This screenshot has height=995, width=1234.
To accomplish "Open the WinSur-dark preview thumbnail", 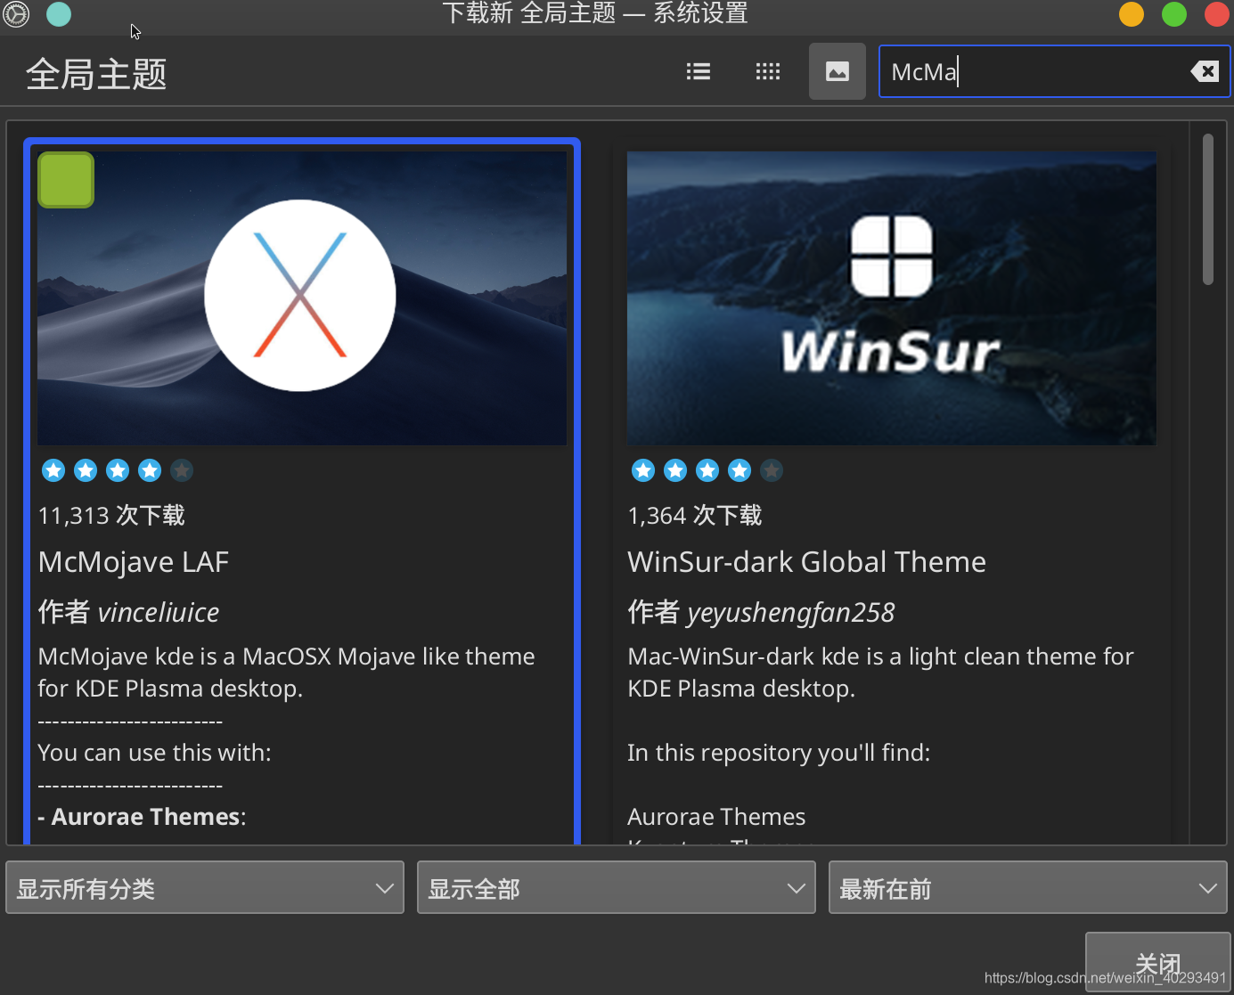I will click(892, 298).
